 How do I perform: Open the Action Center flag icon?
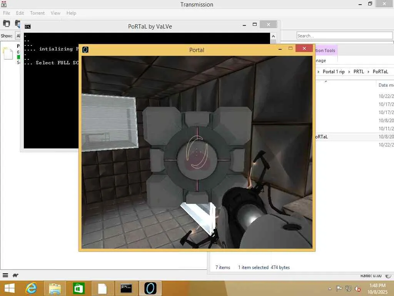click(x=339, y=288)
